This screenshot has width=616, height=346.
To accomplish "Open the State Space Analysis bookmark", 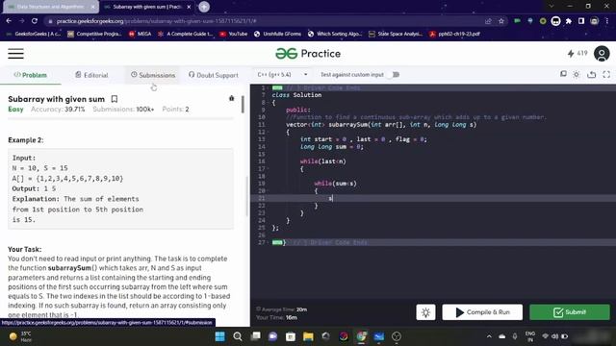I will pos(396,34).
